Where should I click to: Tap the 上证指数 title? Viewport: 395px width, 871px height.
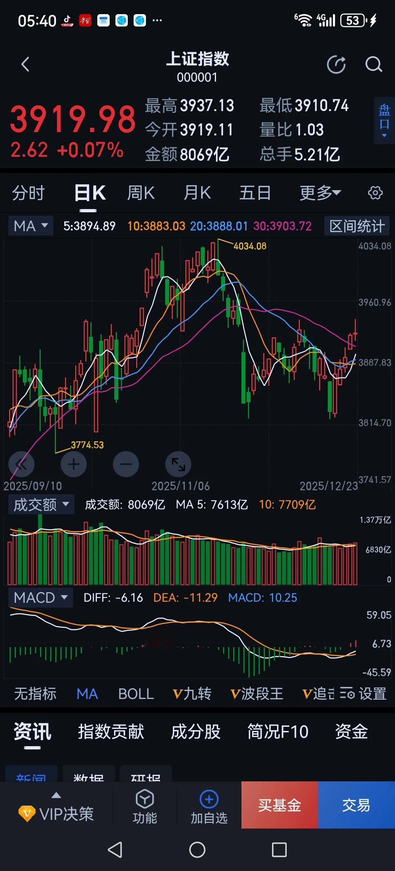197,59
